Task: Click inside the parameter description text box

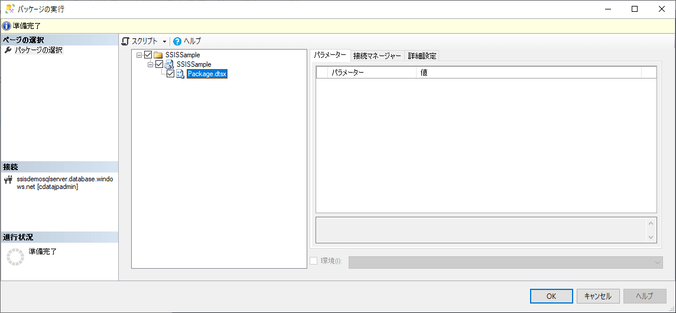Action: [480, 230]
